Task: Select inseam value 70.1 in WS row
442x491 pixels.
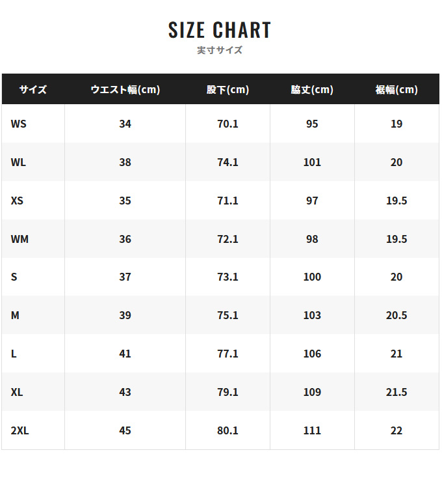Action: (227, 124)
